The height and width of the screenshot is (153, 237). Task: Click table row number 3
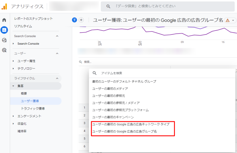pyautogui.click(x=84, y=123)
